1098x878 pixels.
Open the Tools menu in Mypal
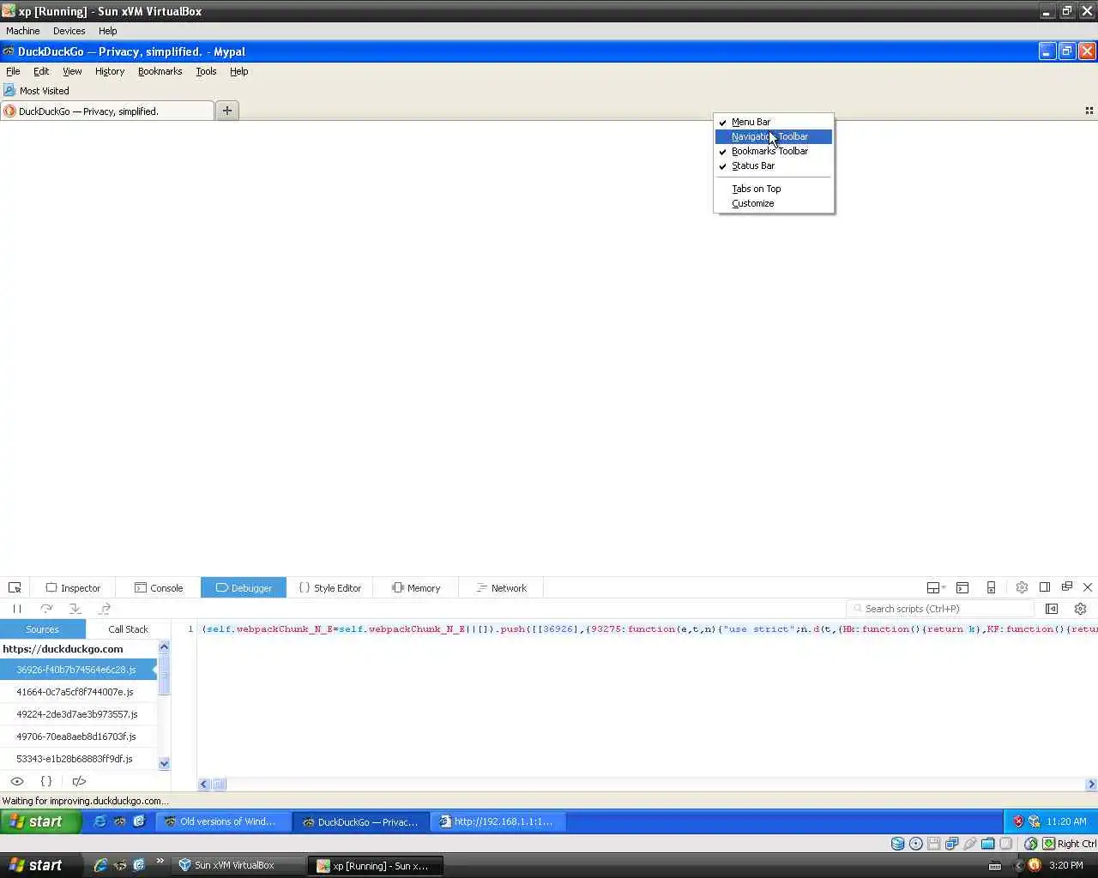(x=206, y=71)
